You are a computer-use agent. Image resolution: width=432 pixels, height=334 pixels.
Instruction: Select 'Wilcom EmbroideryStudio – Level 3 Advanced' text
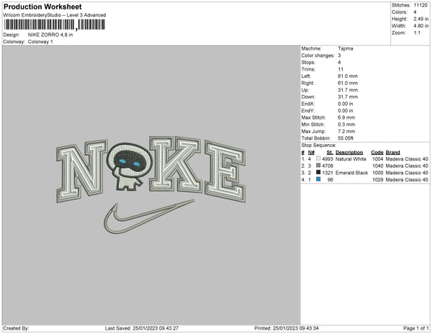tap(55, 15)
